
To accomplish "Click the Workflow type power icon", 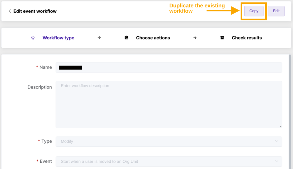I will pyautogui.click(x=33, y=38).
